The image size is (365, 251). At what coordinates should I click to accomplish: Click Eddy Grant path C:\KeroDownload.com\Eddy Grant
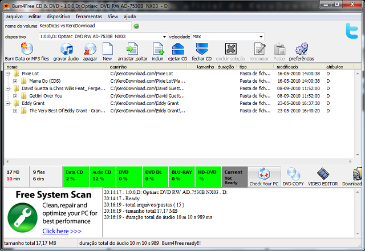coord(144,103)
